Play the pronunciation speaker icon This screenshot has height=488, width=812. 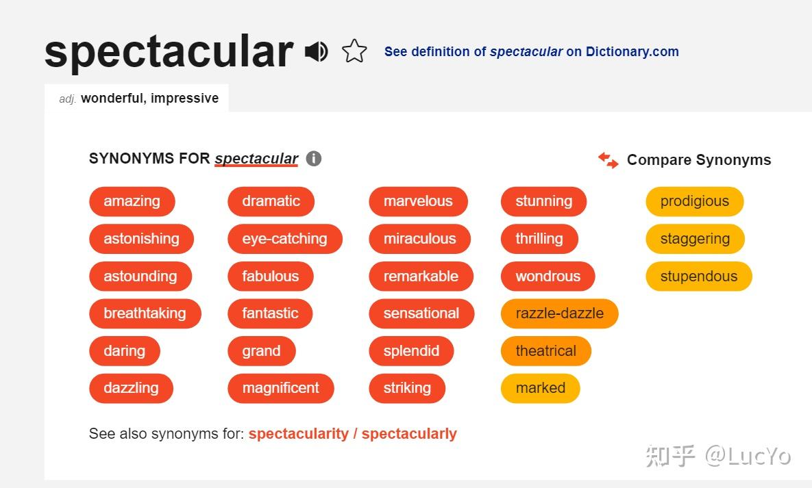(x=316, y=52)
